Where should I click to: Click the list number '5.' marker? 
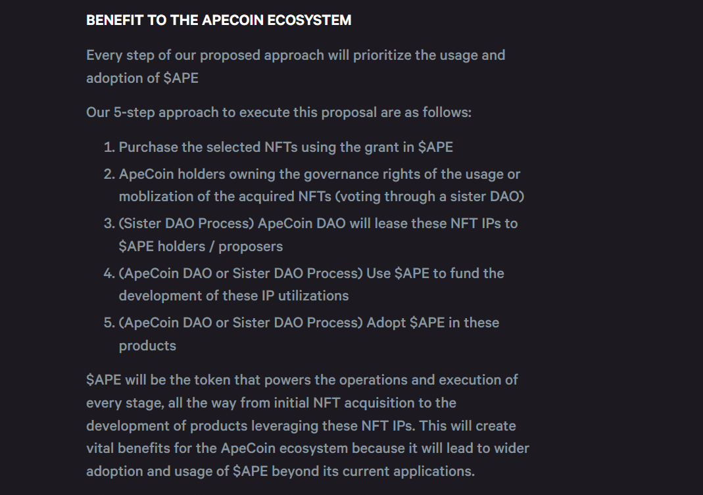(x=109, y=323)
